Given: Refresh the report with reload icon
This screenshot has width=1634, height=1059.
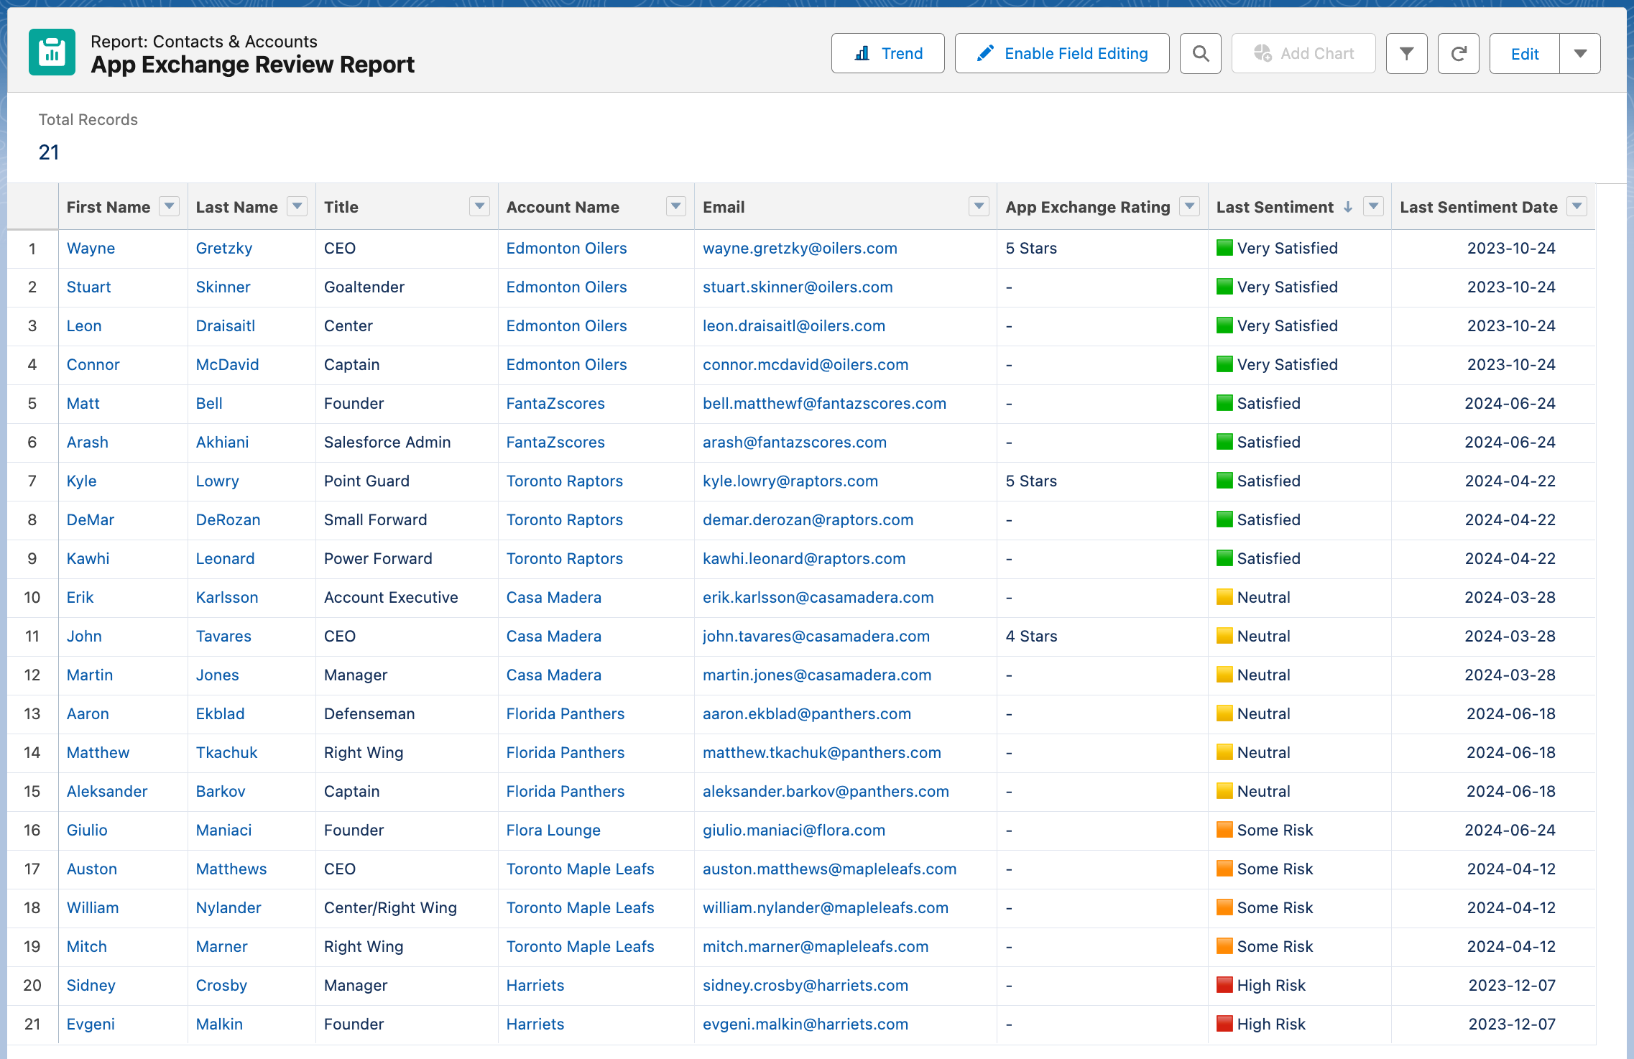Looking at the screenshot, I should click(1458, 53).
